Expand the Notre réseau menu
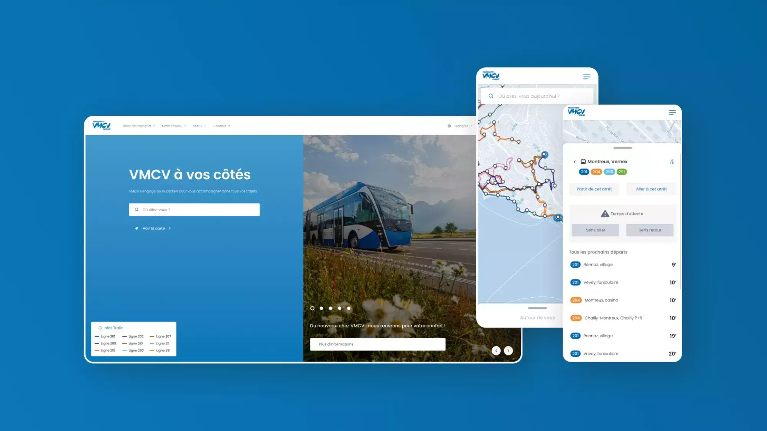767x431 pixels. [x=174, y=126]
